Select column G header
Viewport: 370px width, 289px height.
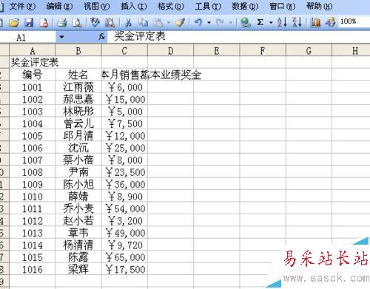point(309,51)
